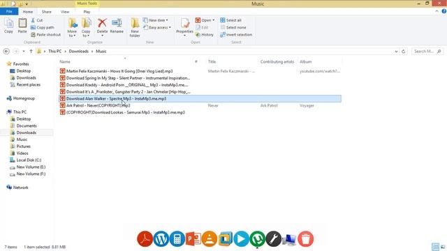Switch to details view icon in status bar
Viewport: 447px width, 251px height.
point(435,247)
